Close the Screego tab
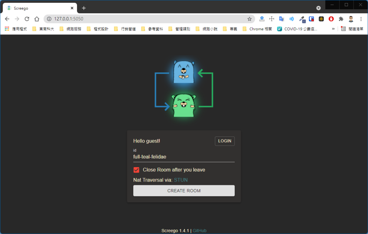The width and height of the screenshot is (368, 234). pos(72,8)
